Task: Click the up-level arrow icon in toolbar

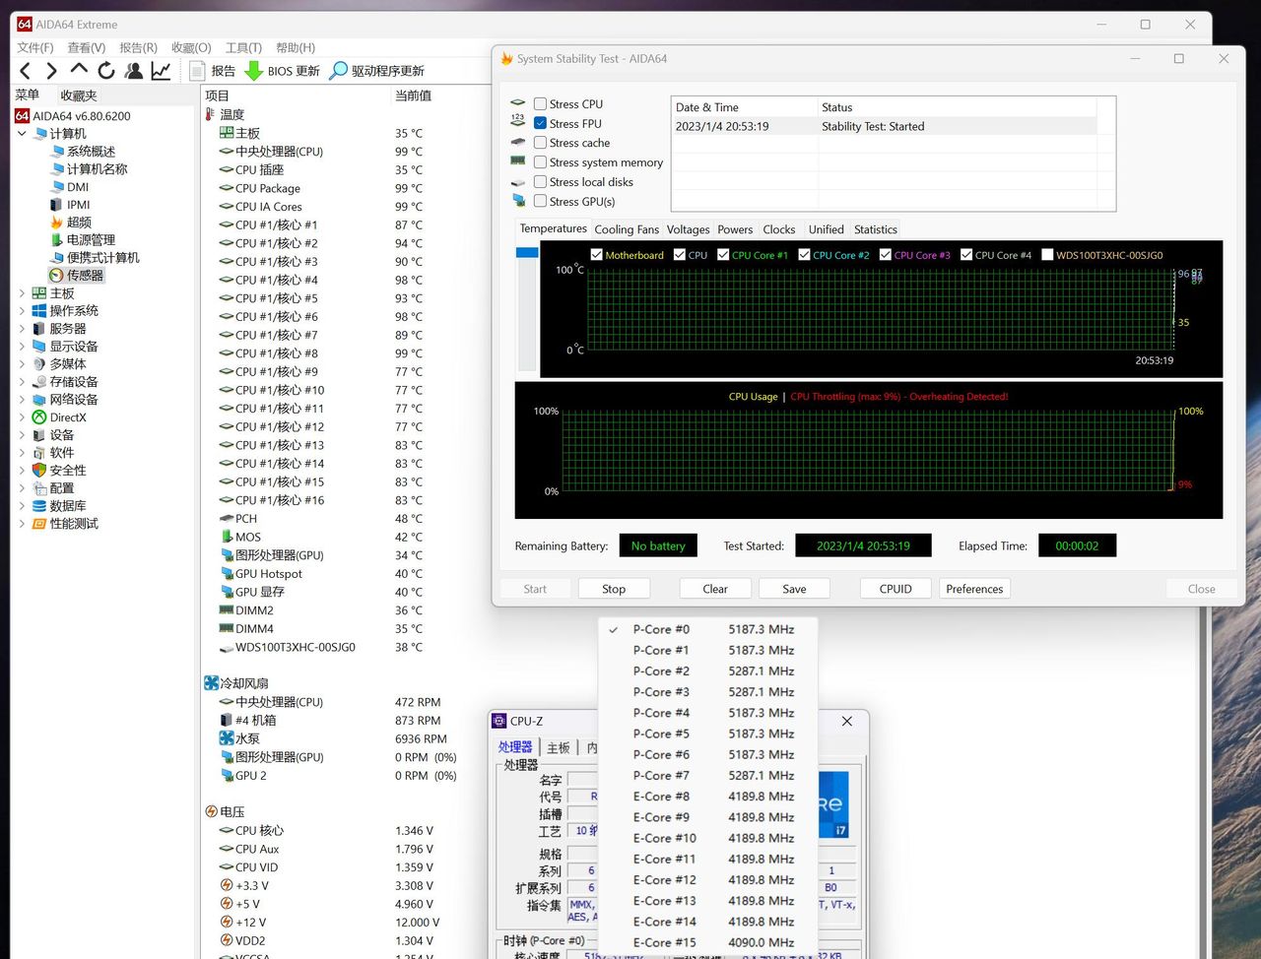Action: [79, 70]
